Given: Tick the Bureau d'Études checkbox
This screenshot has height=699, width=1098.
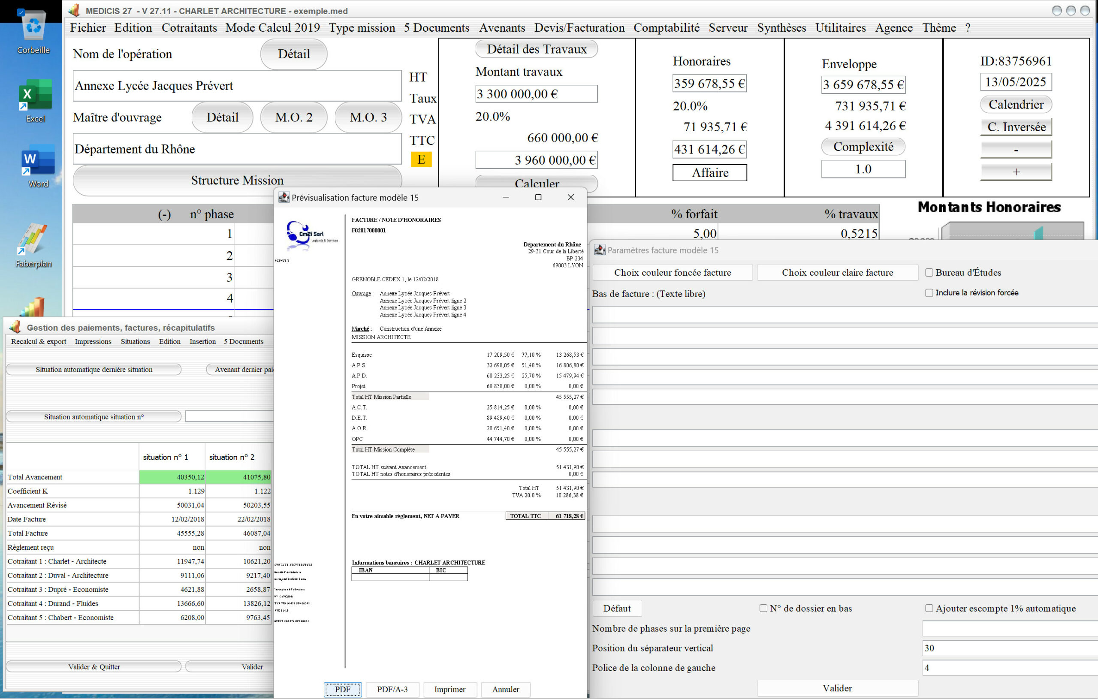Looking at the screenshot, I should 929,273.
